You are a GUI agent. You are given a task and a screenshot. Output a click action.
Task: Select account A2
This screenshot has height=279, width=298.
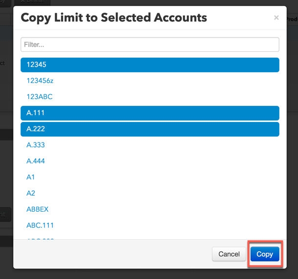tap(150, 194)
